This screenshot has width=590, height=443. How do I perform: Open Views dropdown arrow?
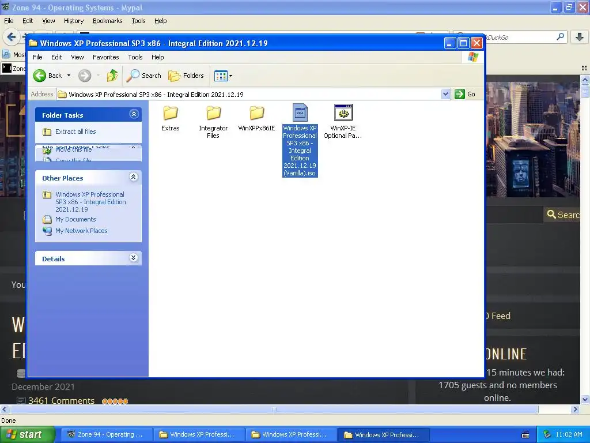coord(230,76)
